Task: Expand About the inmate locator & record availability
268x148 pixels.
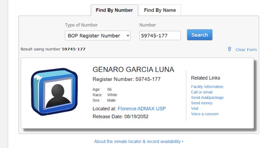Action: point(138,141)
